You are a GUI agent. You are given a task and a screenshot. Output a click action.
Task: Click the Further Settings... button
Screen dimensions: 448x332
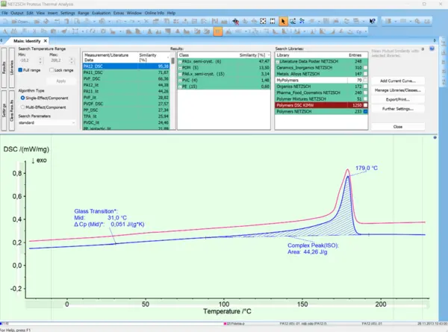point(398,109)
